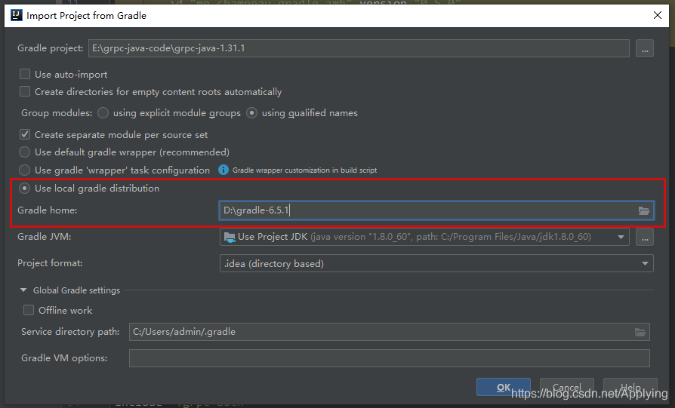Click the 'Group modules:' label

pos(57,113)
